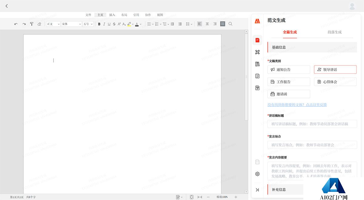Select the 通知公告 document type
Image resolution: width=364 pixels, height=200 pixels.
[x=289, y=69]
